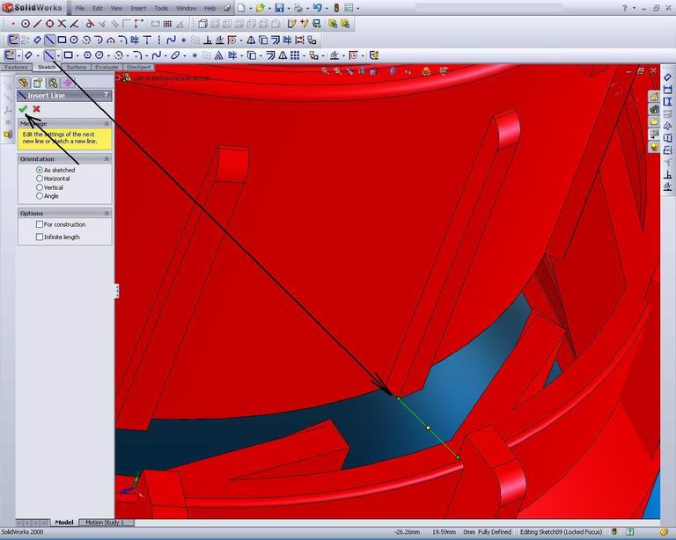Click the PropertyManager tab icon
The height and width of the screenshot is (540, 676).
pyautogui.click(x=38, y=83)
